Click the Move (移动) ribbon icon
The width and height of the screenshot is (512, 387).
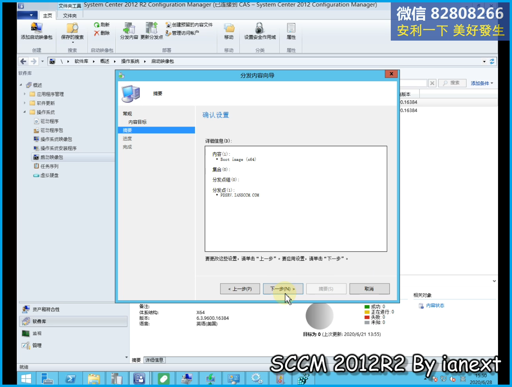coord(229,31)
